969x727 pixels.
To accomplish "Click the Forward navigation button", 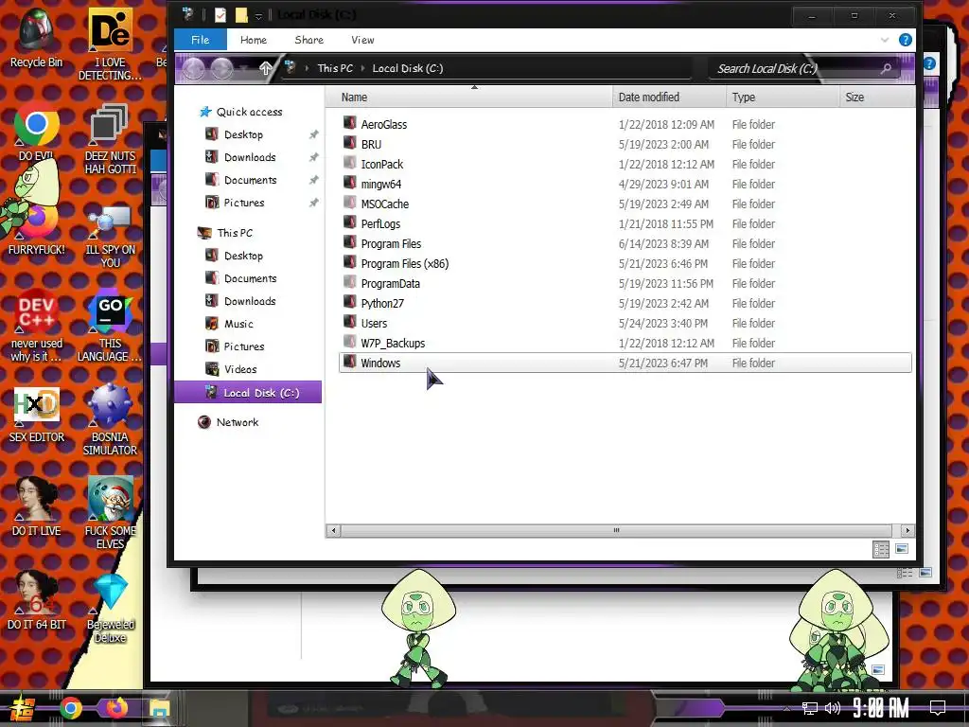I will (x=221, y=68).
